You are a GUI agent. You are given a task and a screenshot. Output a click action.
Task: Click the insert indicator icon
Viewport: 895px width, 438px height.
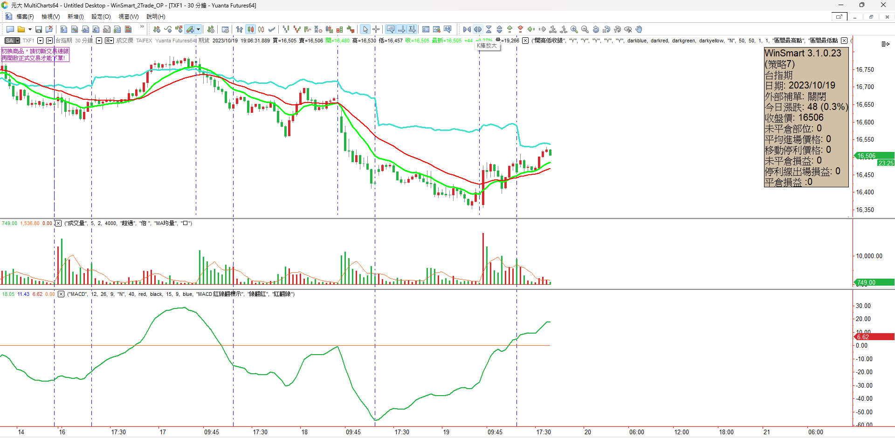click(168, 29)
